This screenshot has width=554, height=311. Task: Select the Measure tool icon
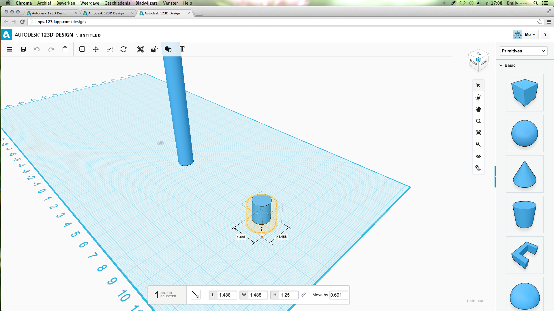[140, 49]
